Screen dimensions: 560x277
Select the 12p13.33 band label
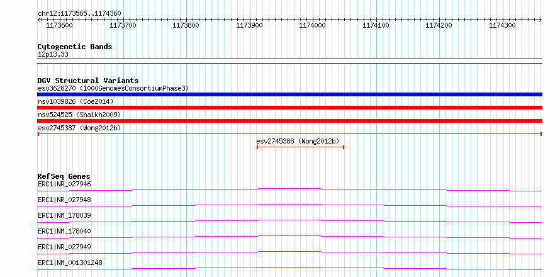pos(53,55)
